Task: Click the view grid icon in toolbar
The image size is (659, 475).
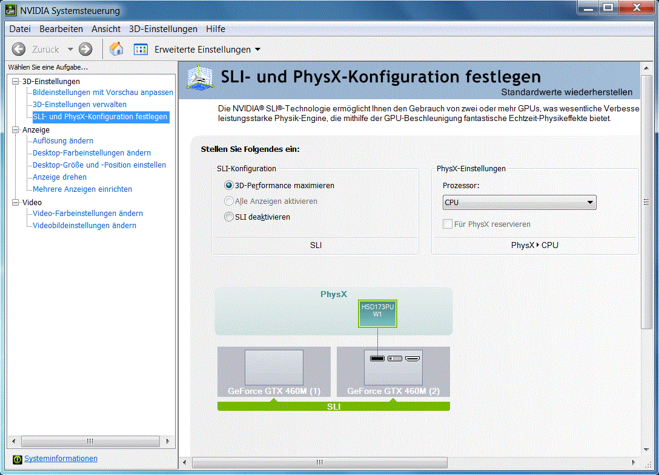Action: pos(141,50)
